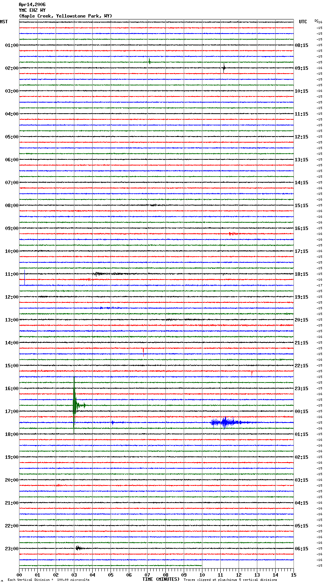Click the "21:15" UTC time label

[x=302, y=343]
